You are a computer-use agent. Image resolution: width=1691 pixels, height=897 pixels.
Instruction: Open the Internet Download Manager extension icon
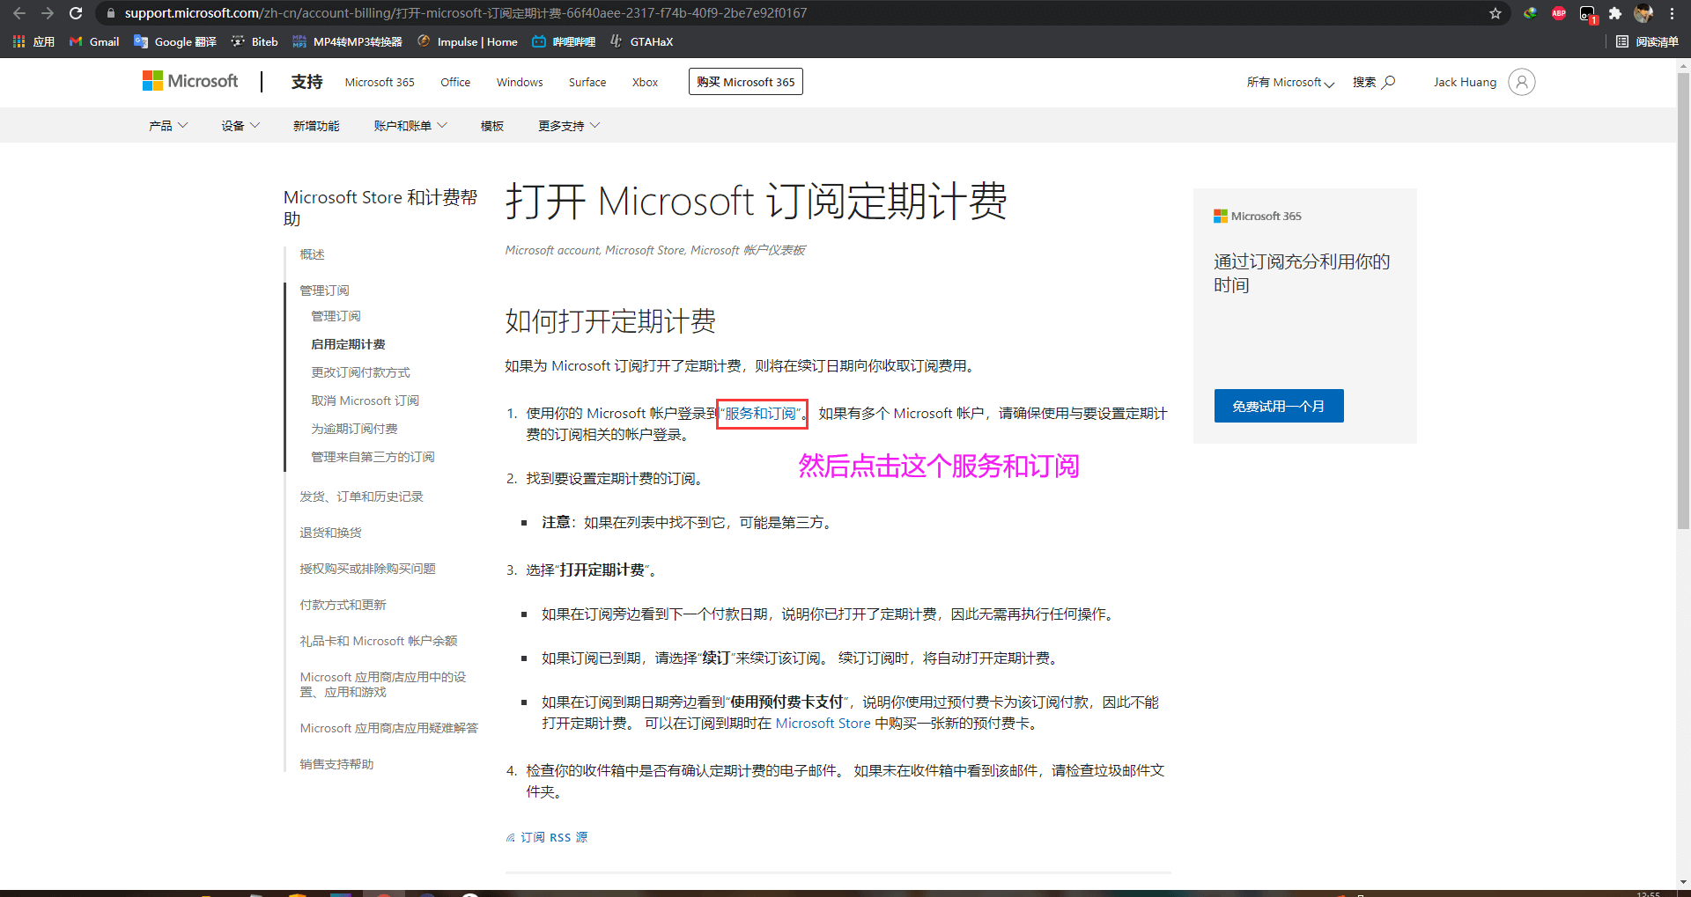[1531, 13]
